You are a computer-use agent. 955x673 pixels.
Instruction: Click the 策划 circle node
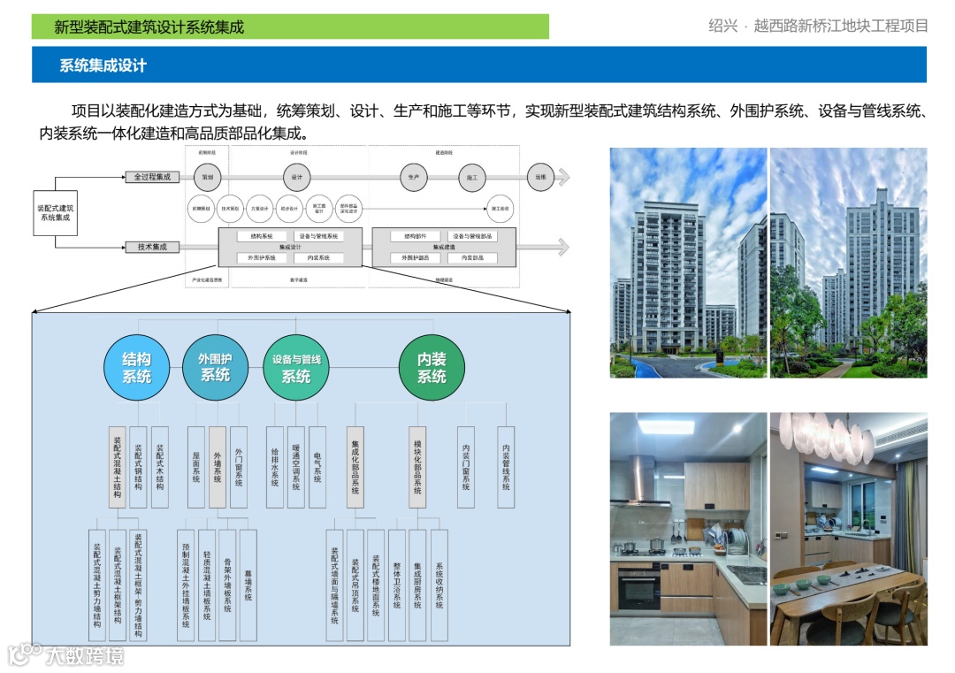pos(208,177)
